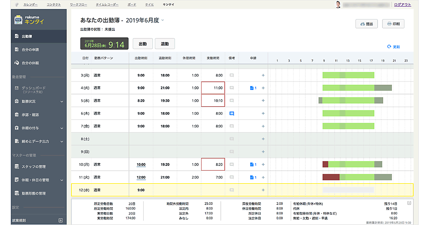
Task: Select 自分の申請 in the sidebar
Action: pos(30,50)
